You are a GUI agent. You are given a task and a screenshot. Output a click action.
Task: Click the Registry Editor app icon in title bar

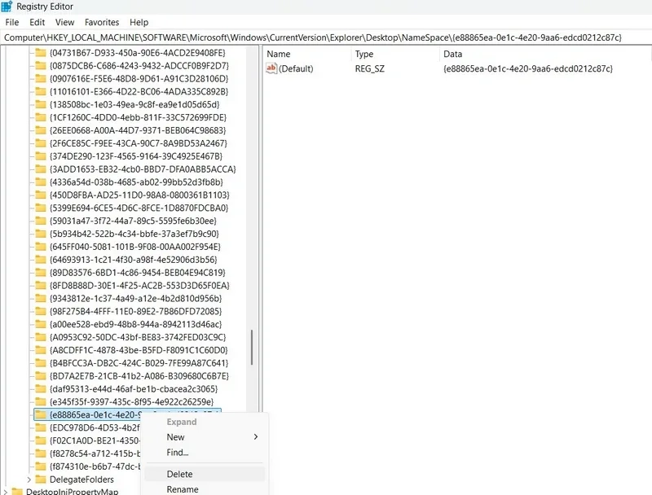(x=7, y=7)
